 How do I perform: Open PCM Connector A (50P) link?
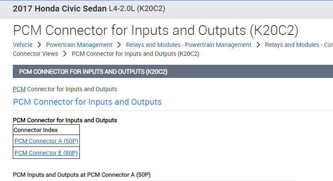click(46, 141)
